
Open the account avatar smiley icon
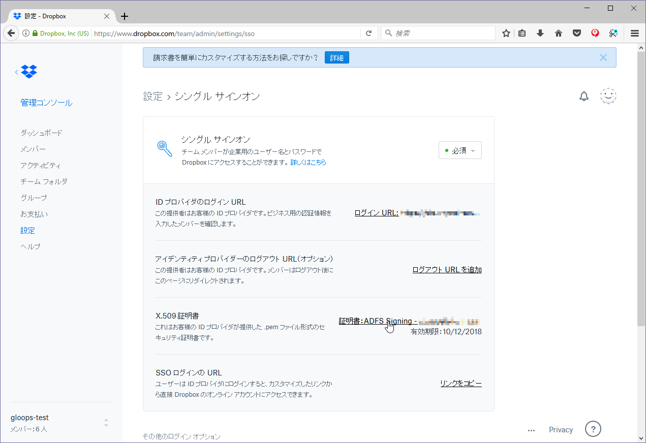tap(608, 96)
